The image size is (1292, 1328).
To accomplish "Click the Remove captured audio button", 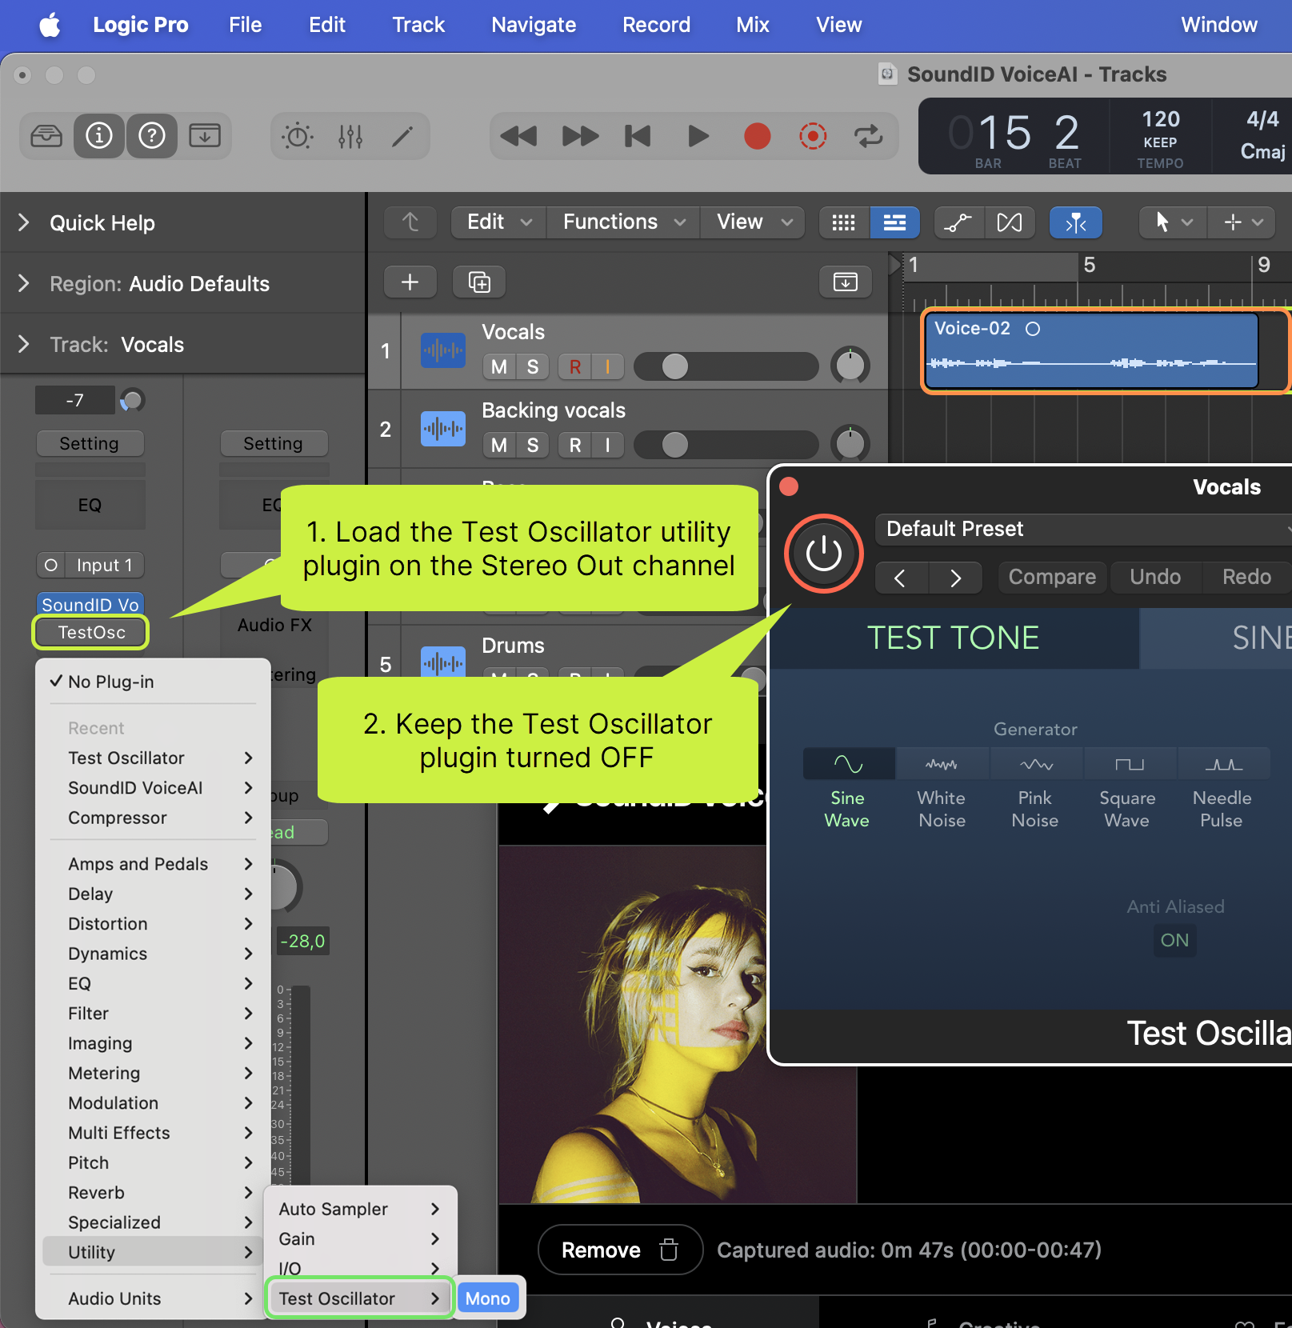I will click(x=620, y=1250).
